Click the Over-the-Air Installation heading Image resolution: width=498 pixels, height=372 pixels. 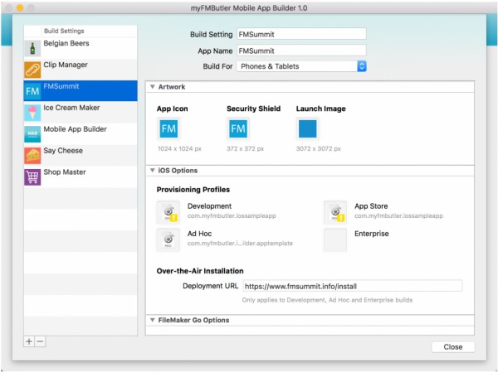click(200, 271)
